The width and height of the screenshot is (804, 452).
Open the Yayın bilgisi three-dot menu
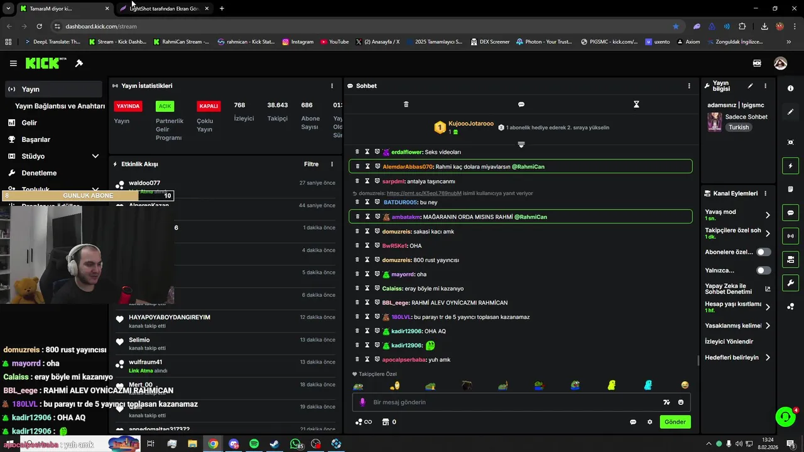pos(765,86)
